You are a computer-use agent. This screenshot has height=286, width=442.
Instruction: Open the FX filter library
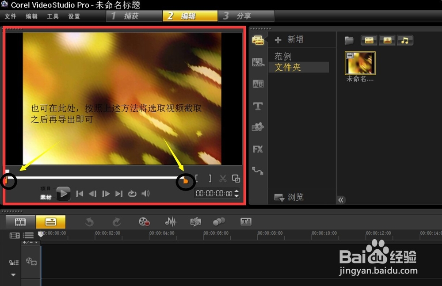(258, 149)
